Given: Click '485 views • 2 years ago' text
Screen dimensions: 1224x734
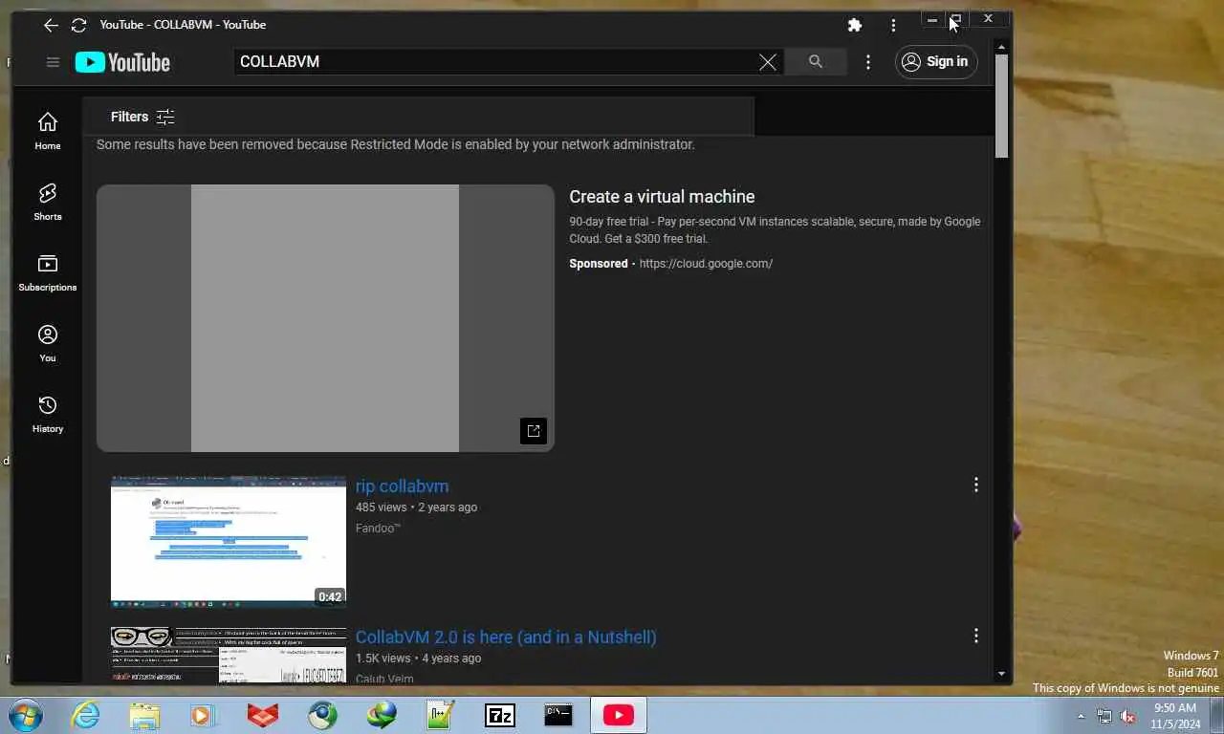Looking at the screenshot, I should tap(416, 507).
